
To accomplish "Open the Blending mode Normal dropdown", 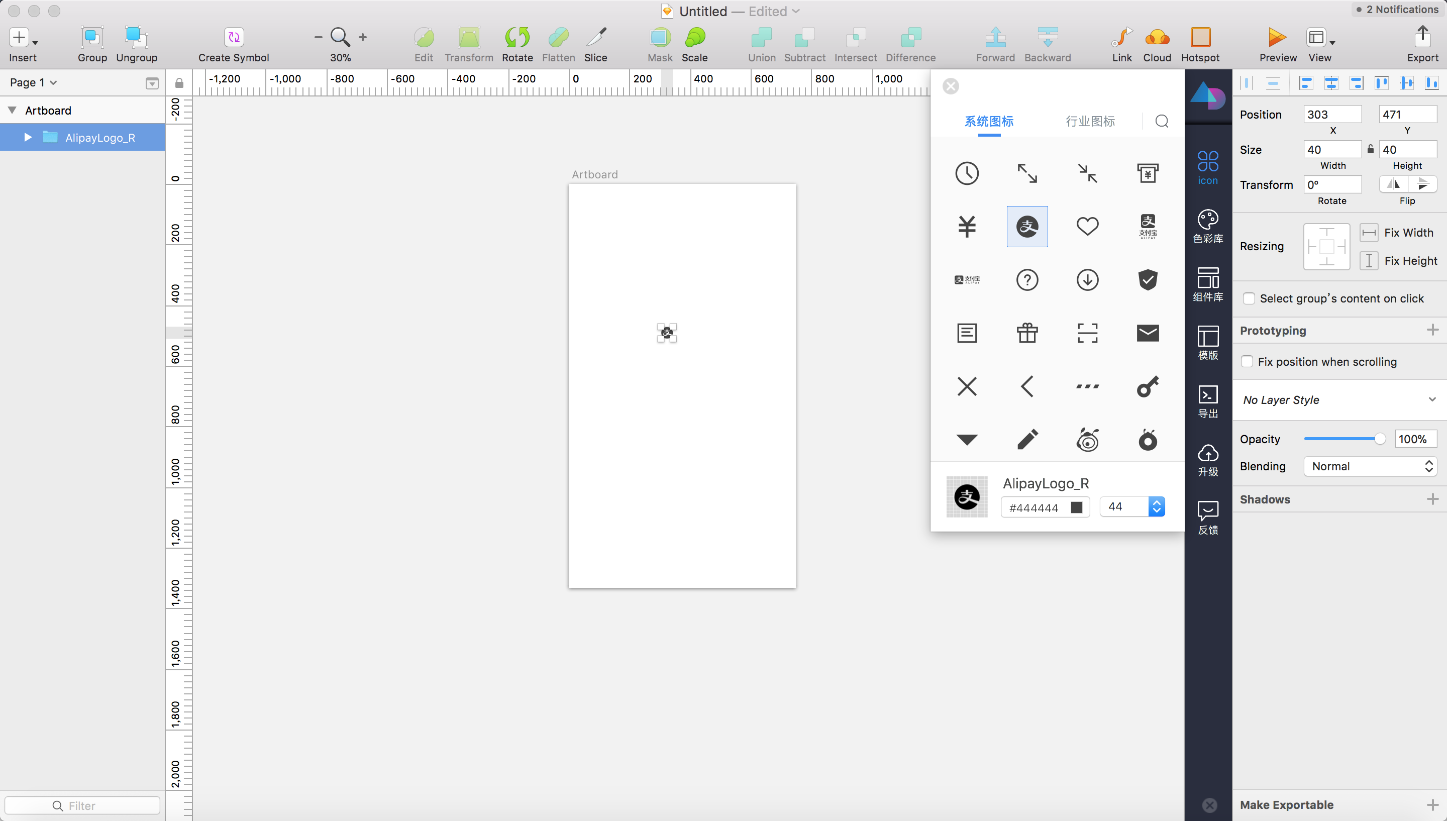I will click(1370, 466).
